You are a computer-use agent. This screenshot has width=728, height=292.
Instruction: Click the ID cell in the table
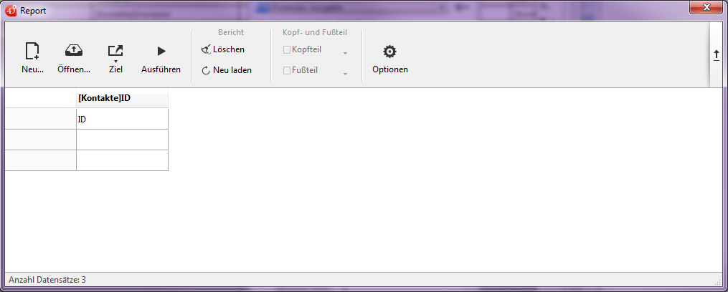pos(122,119)
